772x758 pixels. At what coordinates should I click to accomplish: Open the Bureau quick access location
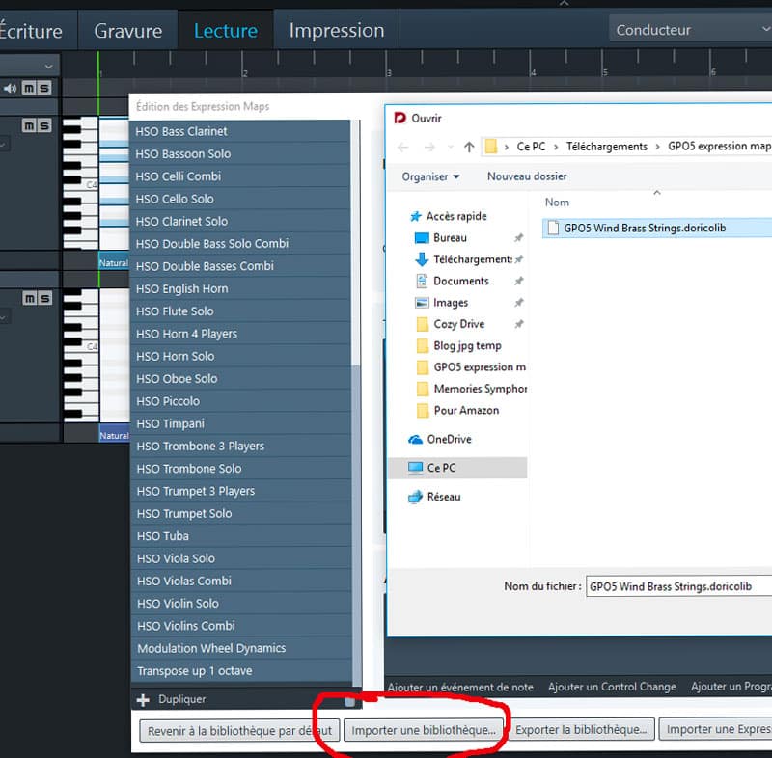[450, 237]
